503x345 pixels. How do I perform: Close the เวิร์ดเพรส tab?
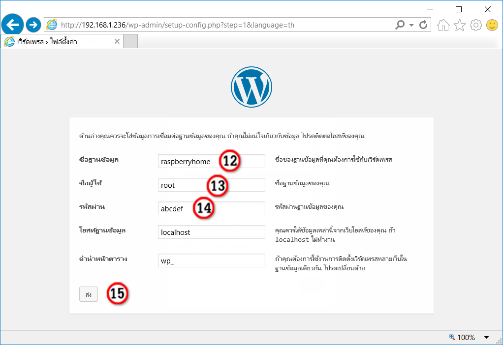(x=117, y=41)
